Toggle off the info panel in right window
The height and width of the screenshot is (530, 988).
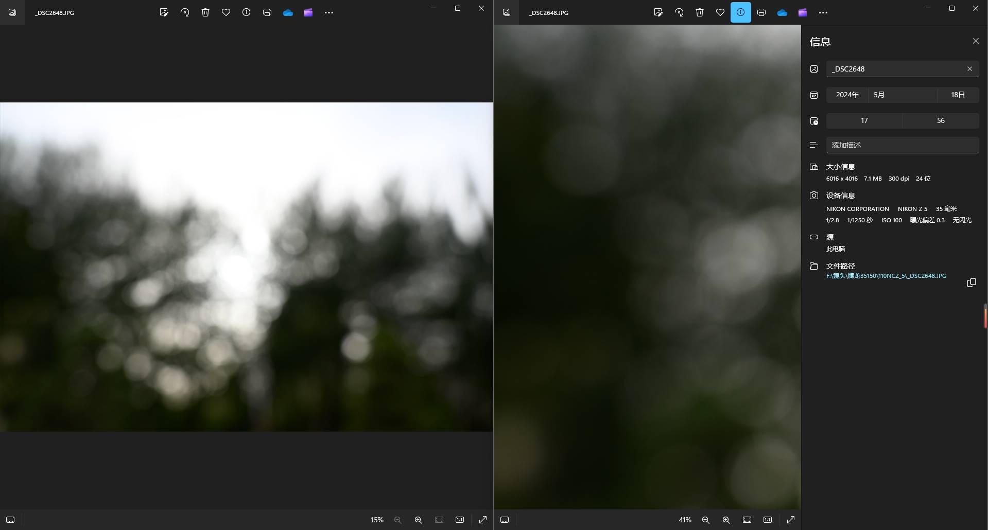(740, 12)
